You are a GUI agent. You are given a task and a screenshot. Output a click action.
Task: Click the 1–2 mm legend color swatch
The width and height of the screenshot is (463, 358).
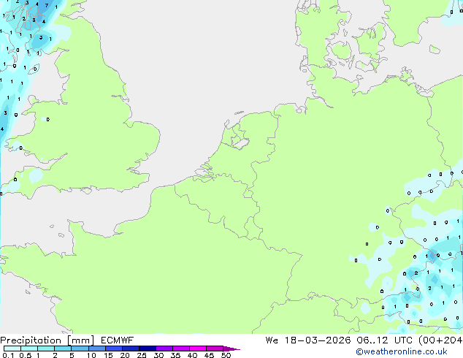click(46, 349)
